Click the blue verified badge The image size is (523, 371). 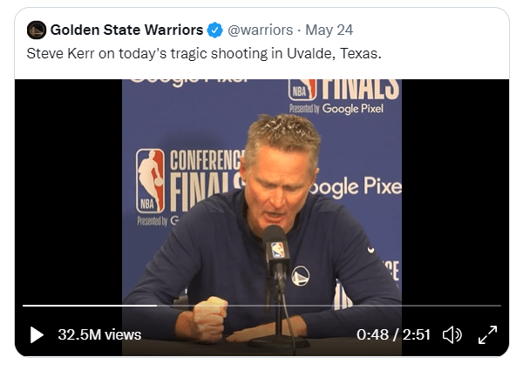[214, 30]
